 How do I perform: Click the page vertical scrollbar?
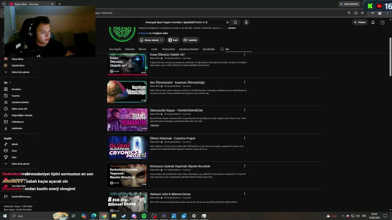pos(390,57)
